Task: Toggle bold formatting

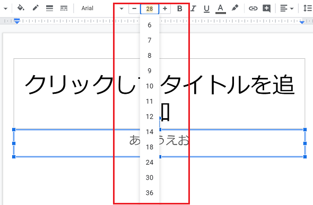Action: tap(180, 8)
